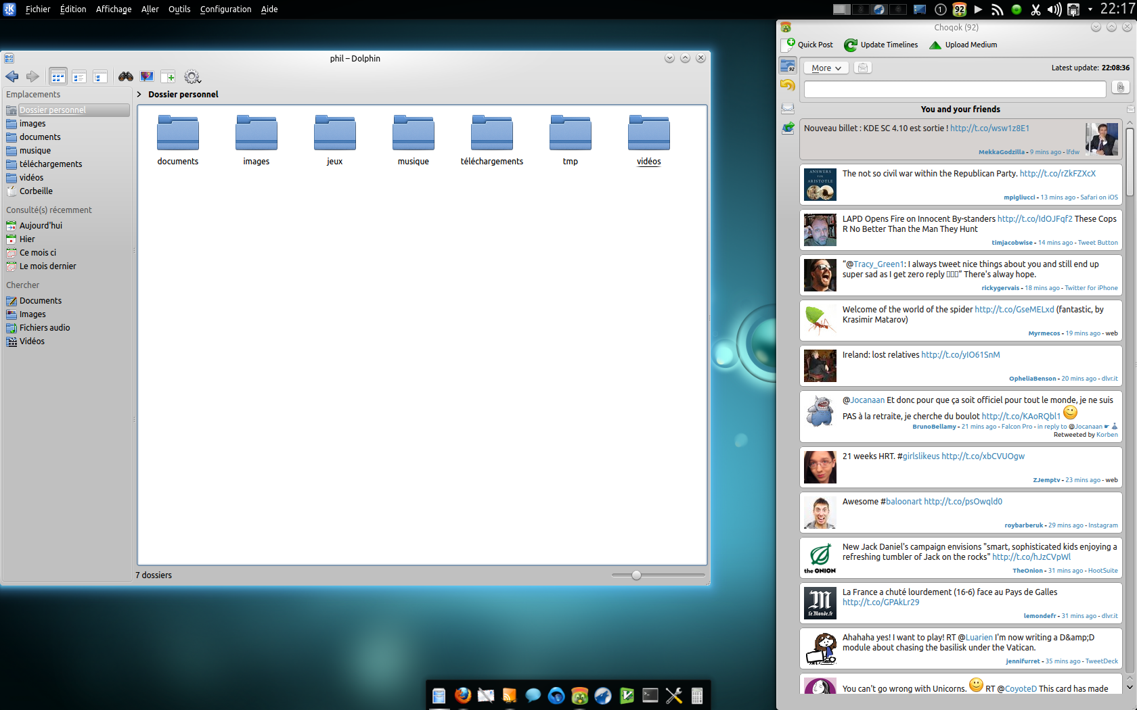The height and width of the screenshot is (710, 1137).
Task: Launch the terminal from bottom dock
Action: point(650,695)
